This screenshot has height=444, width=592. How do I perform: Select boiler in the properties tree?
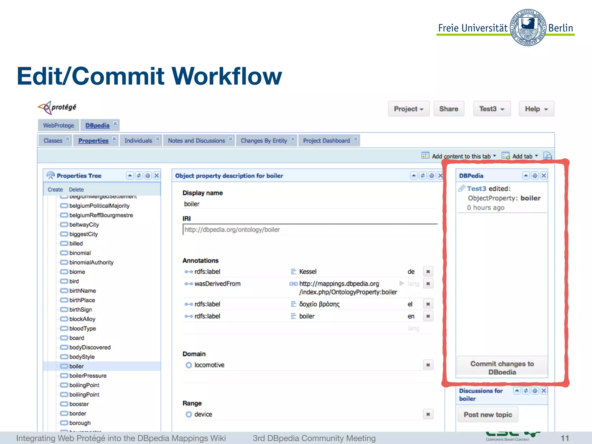pos(76,366)
